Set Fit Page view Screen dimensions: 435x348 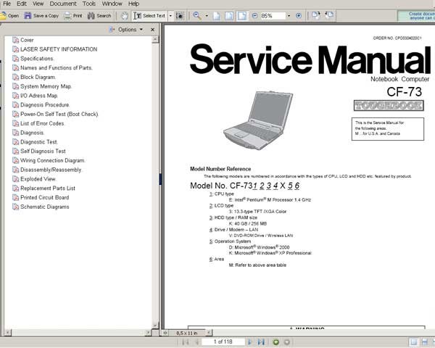pos(229,16)
